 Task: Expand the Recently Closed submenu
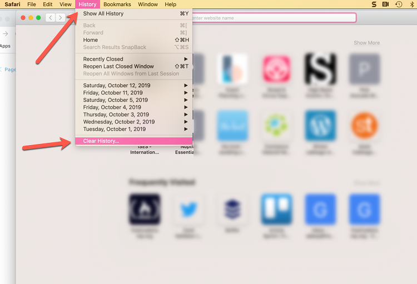pyautogui.click(x=133, y=59)
